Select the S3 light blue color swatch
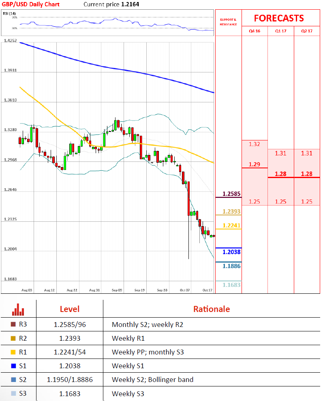 [13, 394]
